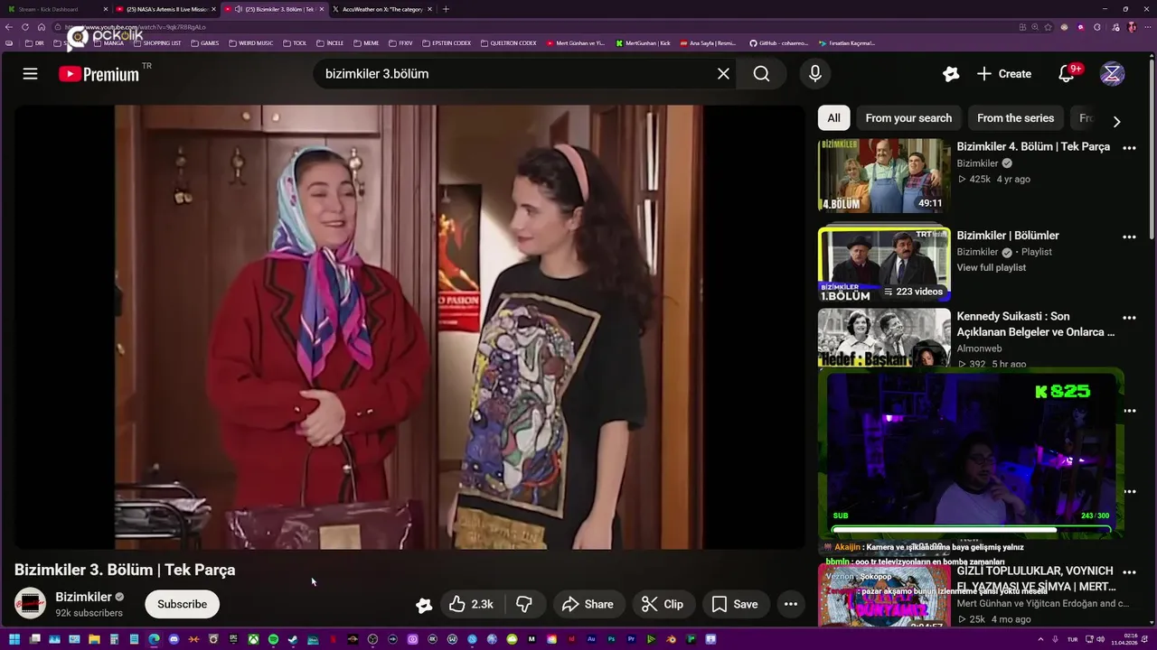The width and height of the screenshot is (1157, 650).
Task: Click the sparkle Ask icon beside Create
Action: coord(950,74)
